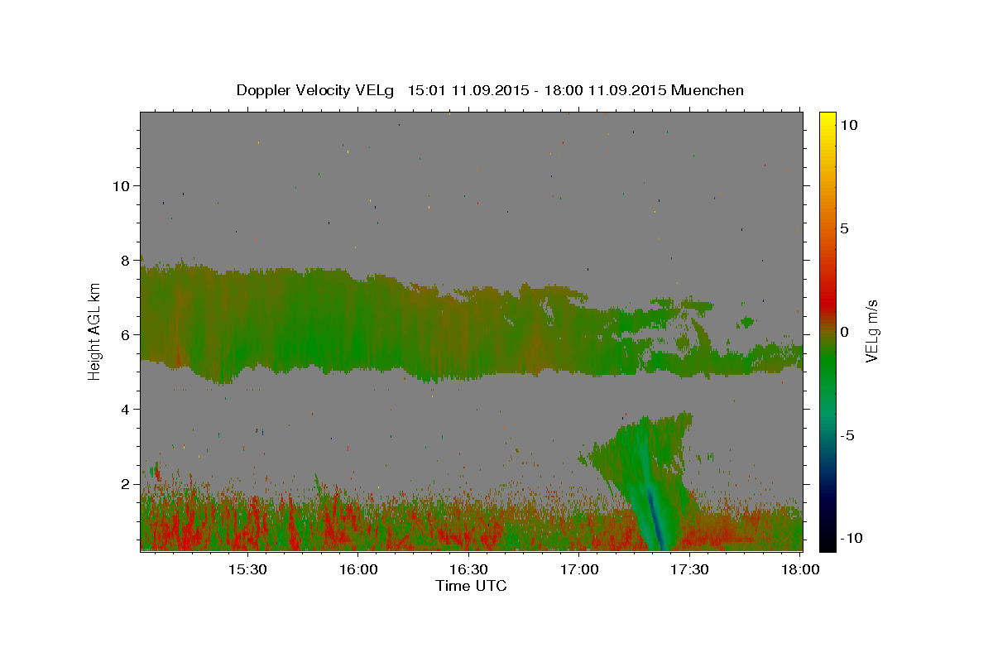Click the Height AGL km axis label
The image size is (993, 662).
(x=95, y=331)
